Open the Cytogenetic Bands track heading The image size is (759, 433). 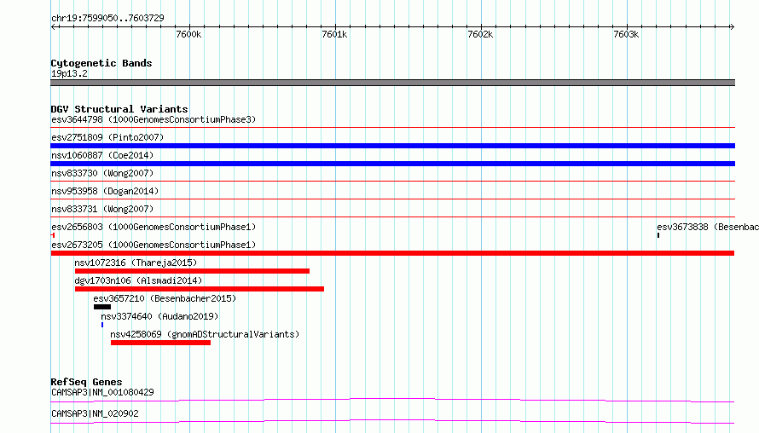click(101, 63)
